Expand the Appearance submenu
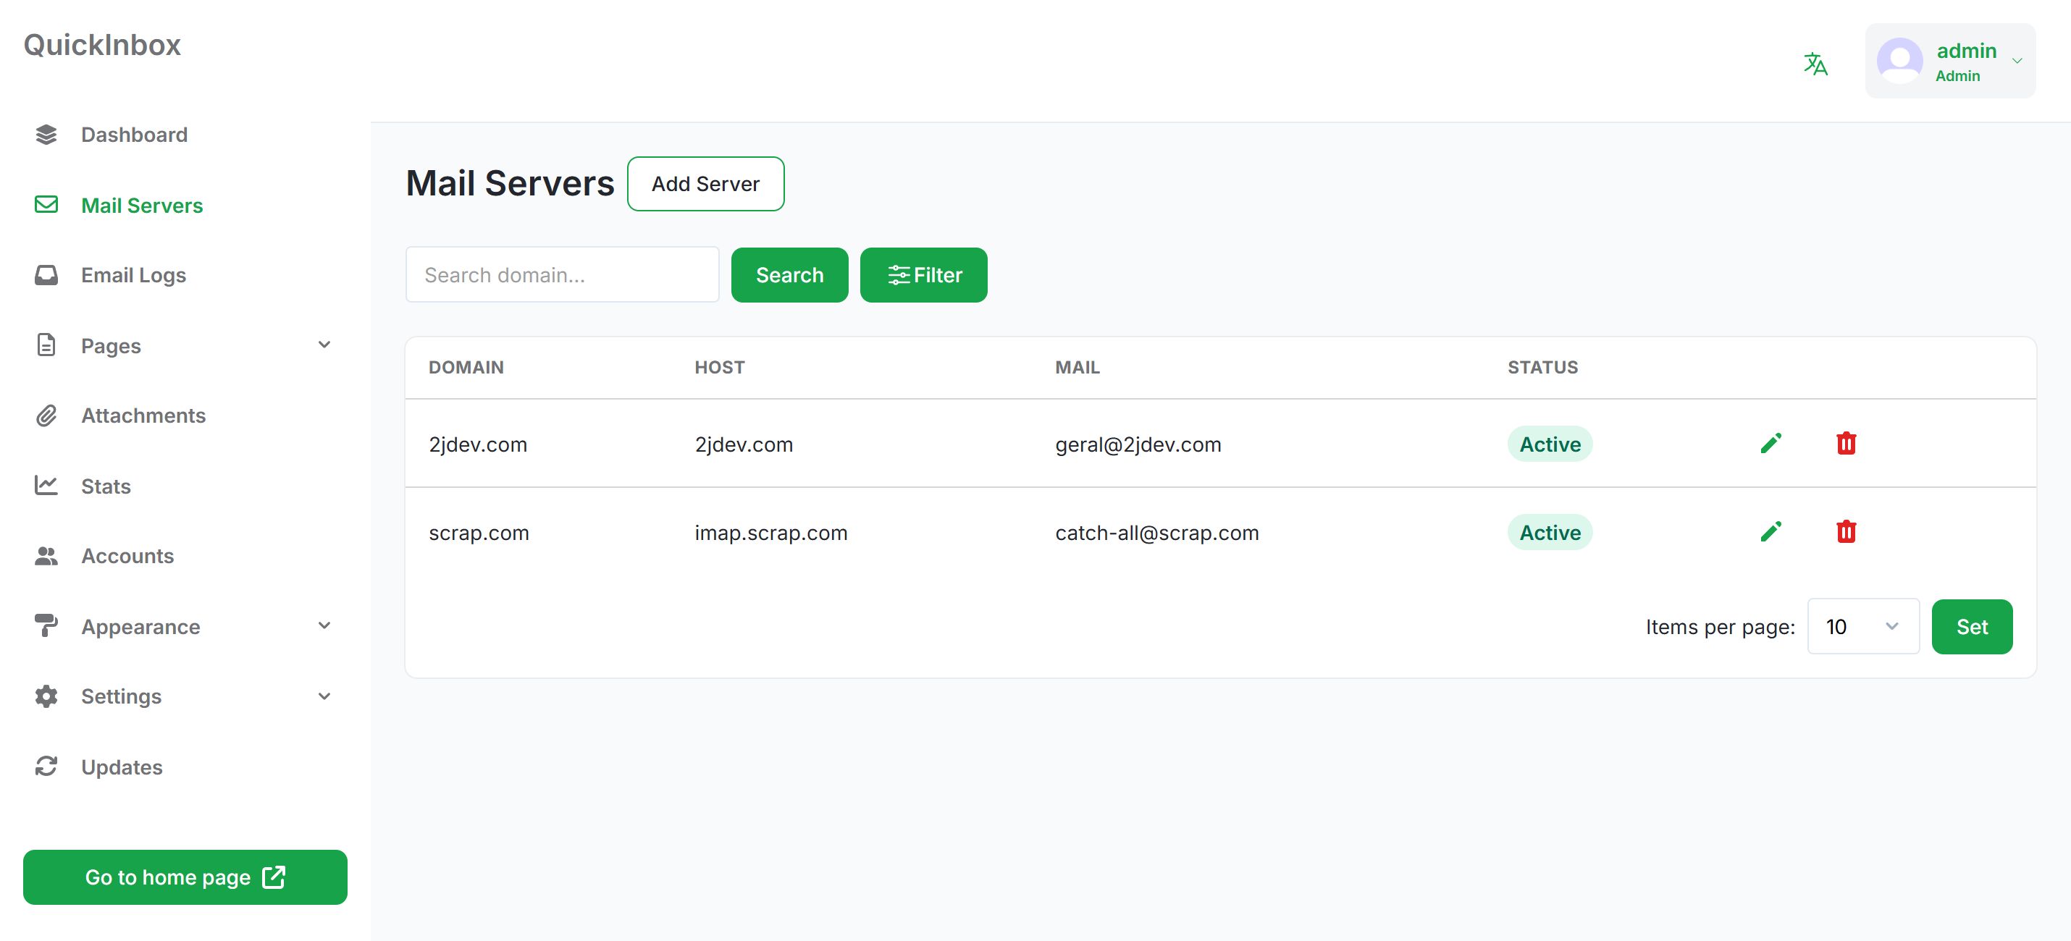The image size is (2071, 941). pos(324,626)
